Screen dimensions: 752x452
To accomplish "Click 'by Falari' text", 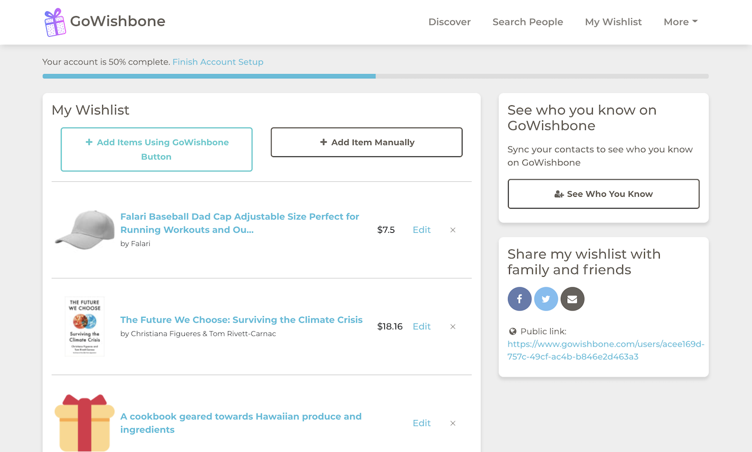I will point(136,243).
